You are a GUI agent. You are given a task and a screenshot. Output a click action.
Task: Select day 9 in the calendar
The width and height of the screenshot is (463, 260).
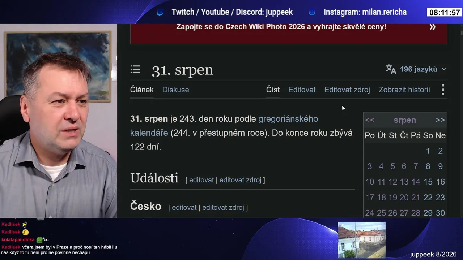point(440,166)
